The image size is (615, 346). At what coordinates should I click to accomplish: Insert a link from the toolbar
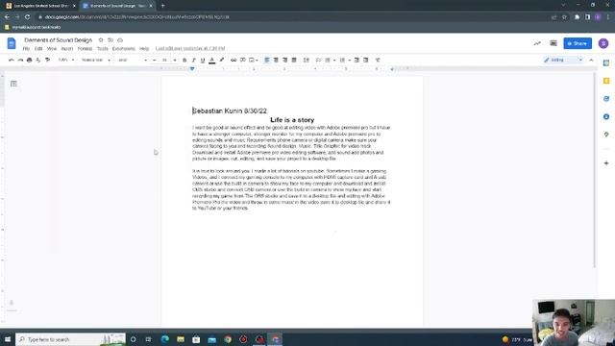(x=234, y=60)
